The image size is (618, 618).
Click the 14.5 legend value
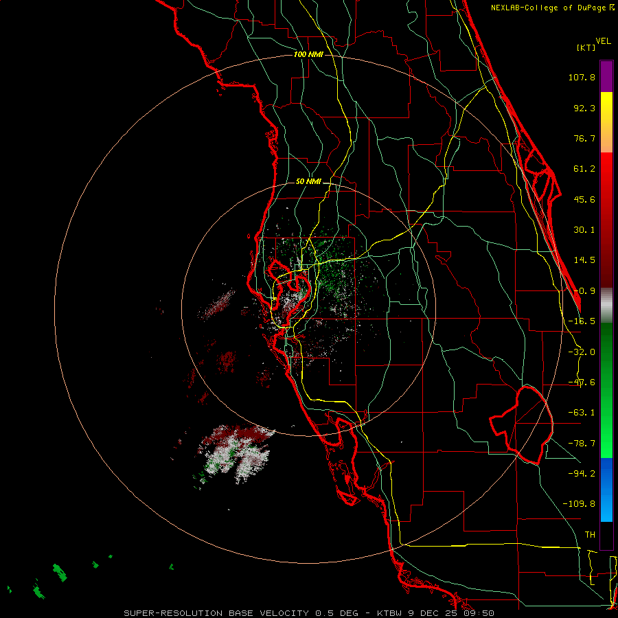click(x=584, y=260)
